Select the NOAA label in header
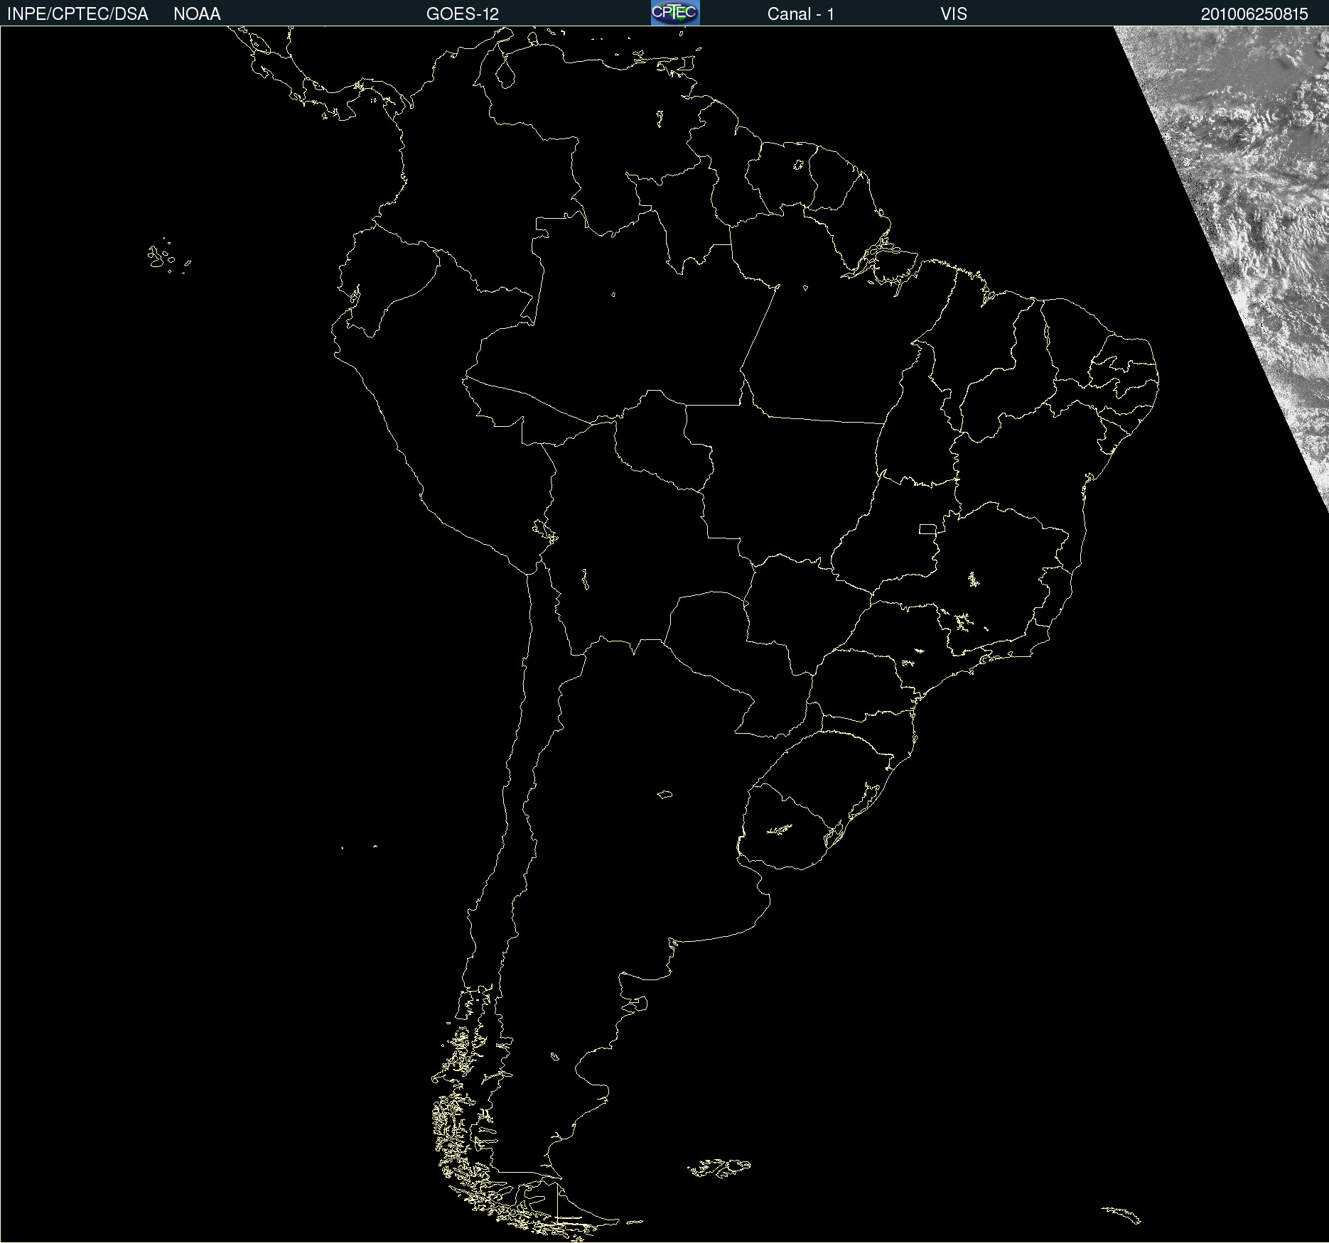This screenshot has width=1329, height=1243. click(x=197, y=14)
